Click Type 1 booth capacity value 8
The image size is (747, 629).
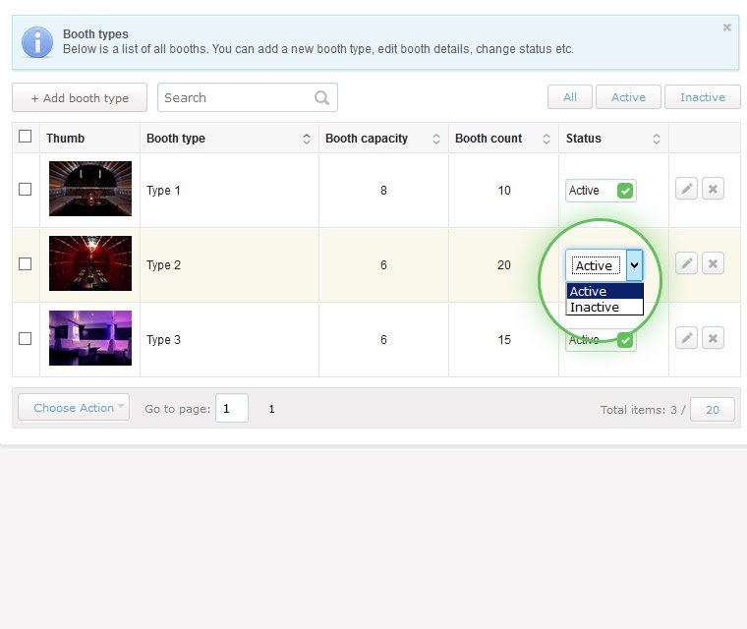pyautogui.click(x=383, y=191)
